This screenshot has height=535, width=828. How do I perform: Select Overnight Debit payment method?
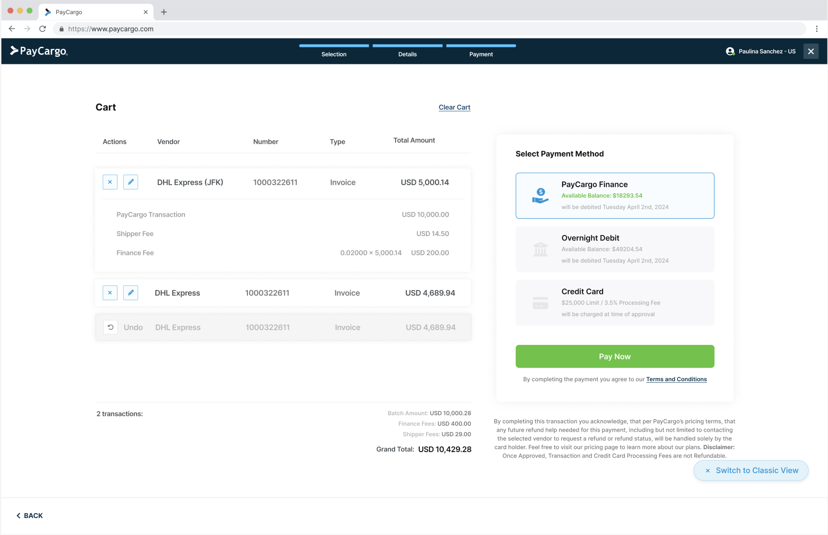tap(615, 249)
